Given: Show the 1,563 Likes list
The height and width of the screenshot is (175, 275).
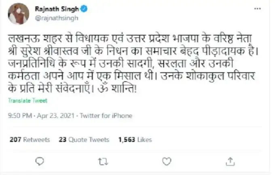Looking at the screenshot, I should (135, 139).
